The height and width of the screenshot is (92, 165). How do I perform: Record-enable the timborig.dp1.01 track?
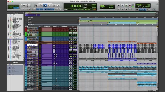tap(28, 30)
